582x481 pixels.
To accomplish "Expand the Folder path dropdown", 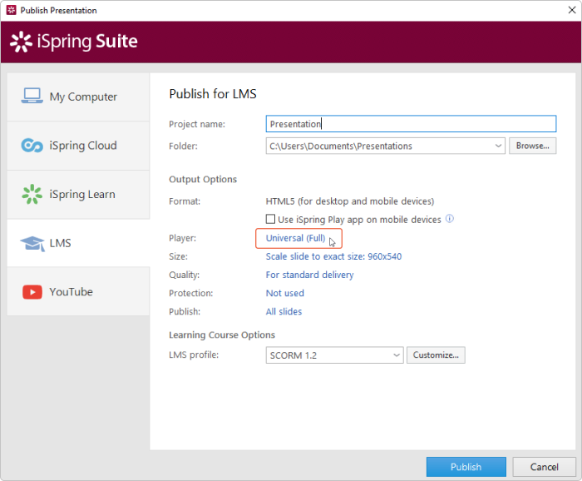I will (x=498, y=146).
